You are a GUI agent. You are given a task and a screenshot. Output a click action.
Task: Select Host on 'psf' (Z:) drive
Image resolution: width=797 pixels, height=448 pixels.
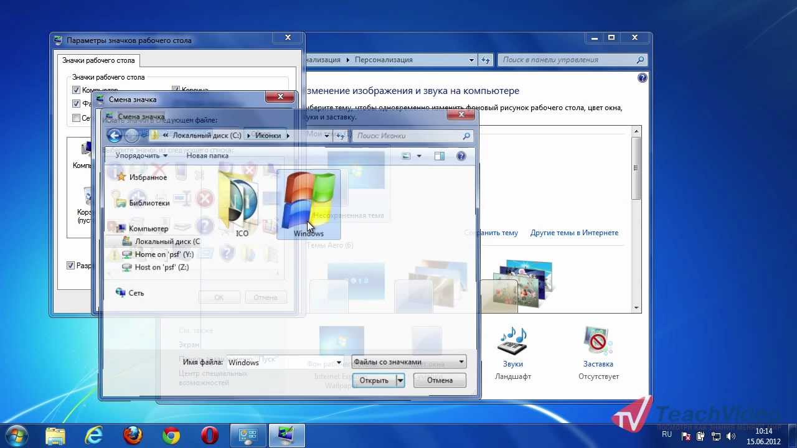pyautogui.click(x=162, y=267)
